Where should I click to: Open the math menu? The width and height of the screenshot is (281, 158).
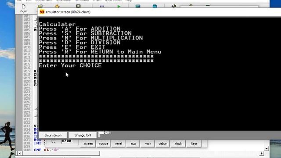tap(97, 1)
